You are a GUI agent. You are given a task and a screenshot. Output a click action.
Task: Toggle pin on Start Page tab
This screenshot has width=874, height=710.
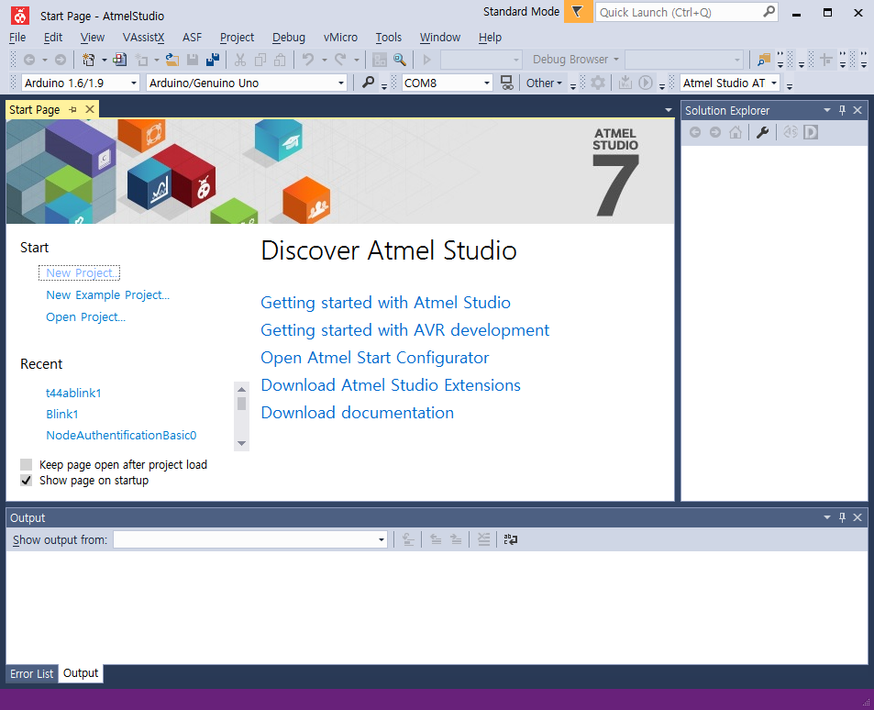click(73, 110)
